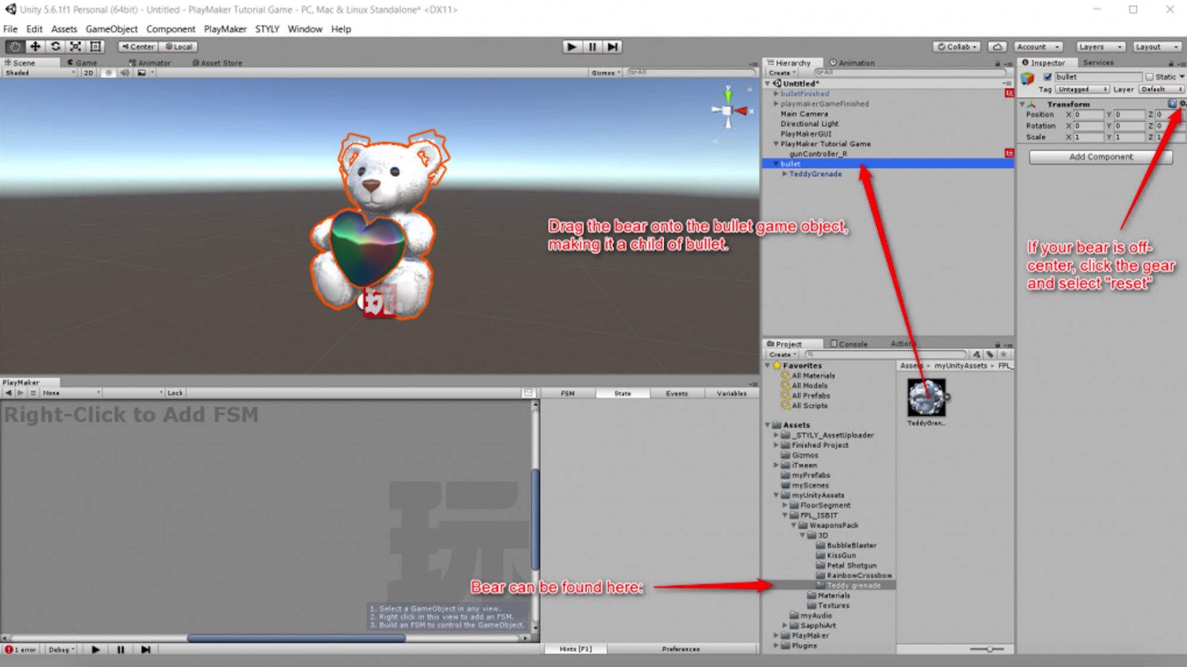
Task: Click the TeddyGrenade asset thumbnail
Action: [926, 398]
